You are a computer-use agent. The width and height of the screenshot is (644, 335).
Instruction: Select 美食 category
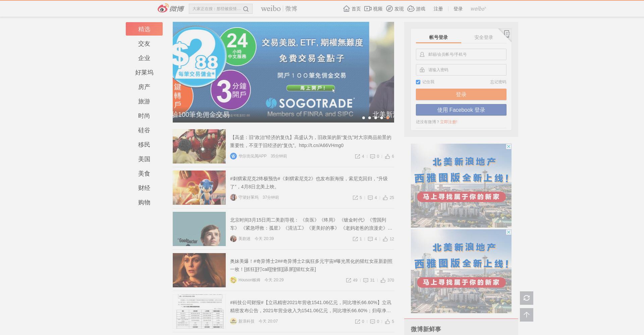click(x=144, y=174)
